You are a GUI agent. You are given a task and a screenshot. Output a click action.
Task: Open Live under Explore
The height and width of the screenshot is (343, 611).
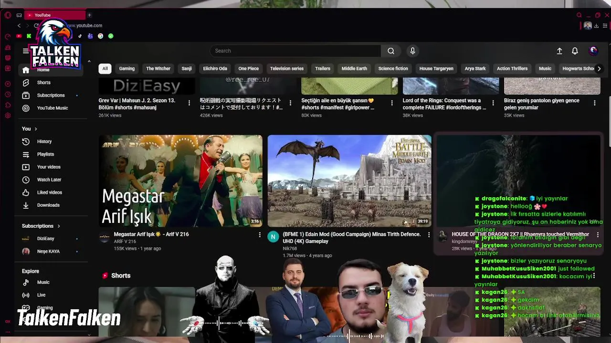[x=52, y=295]
